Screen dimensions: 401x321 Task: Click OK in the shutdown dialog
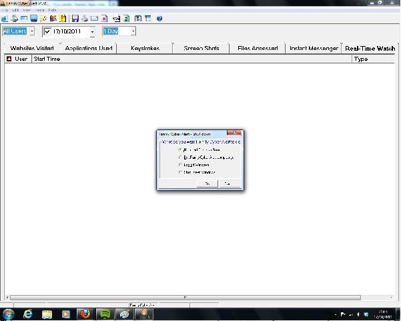coord(208,184)
